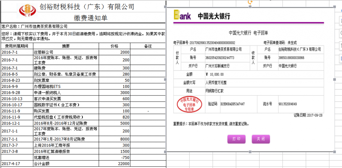
Task: Click the 网银跨行汇款 purpose text
Action: click(x=214, y=90)
